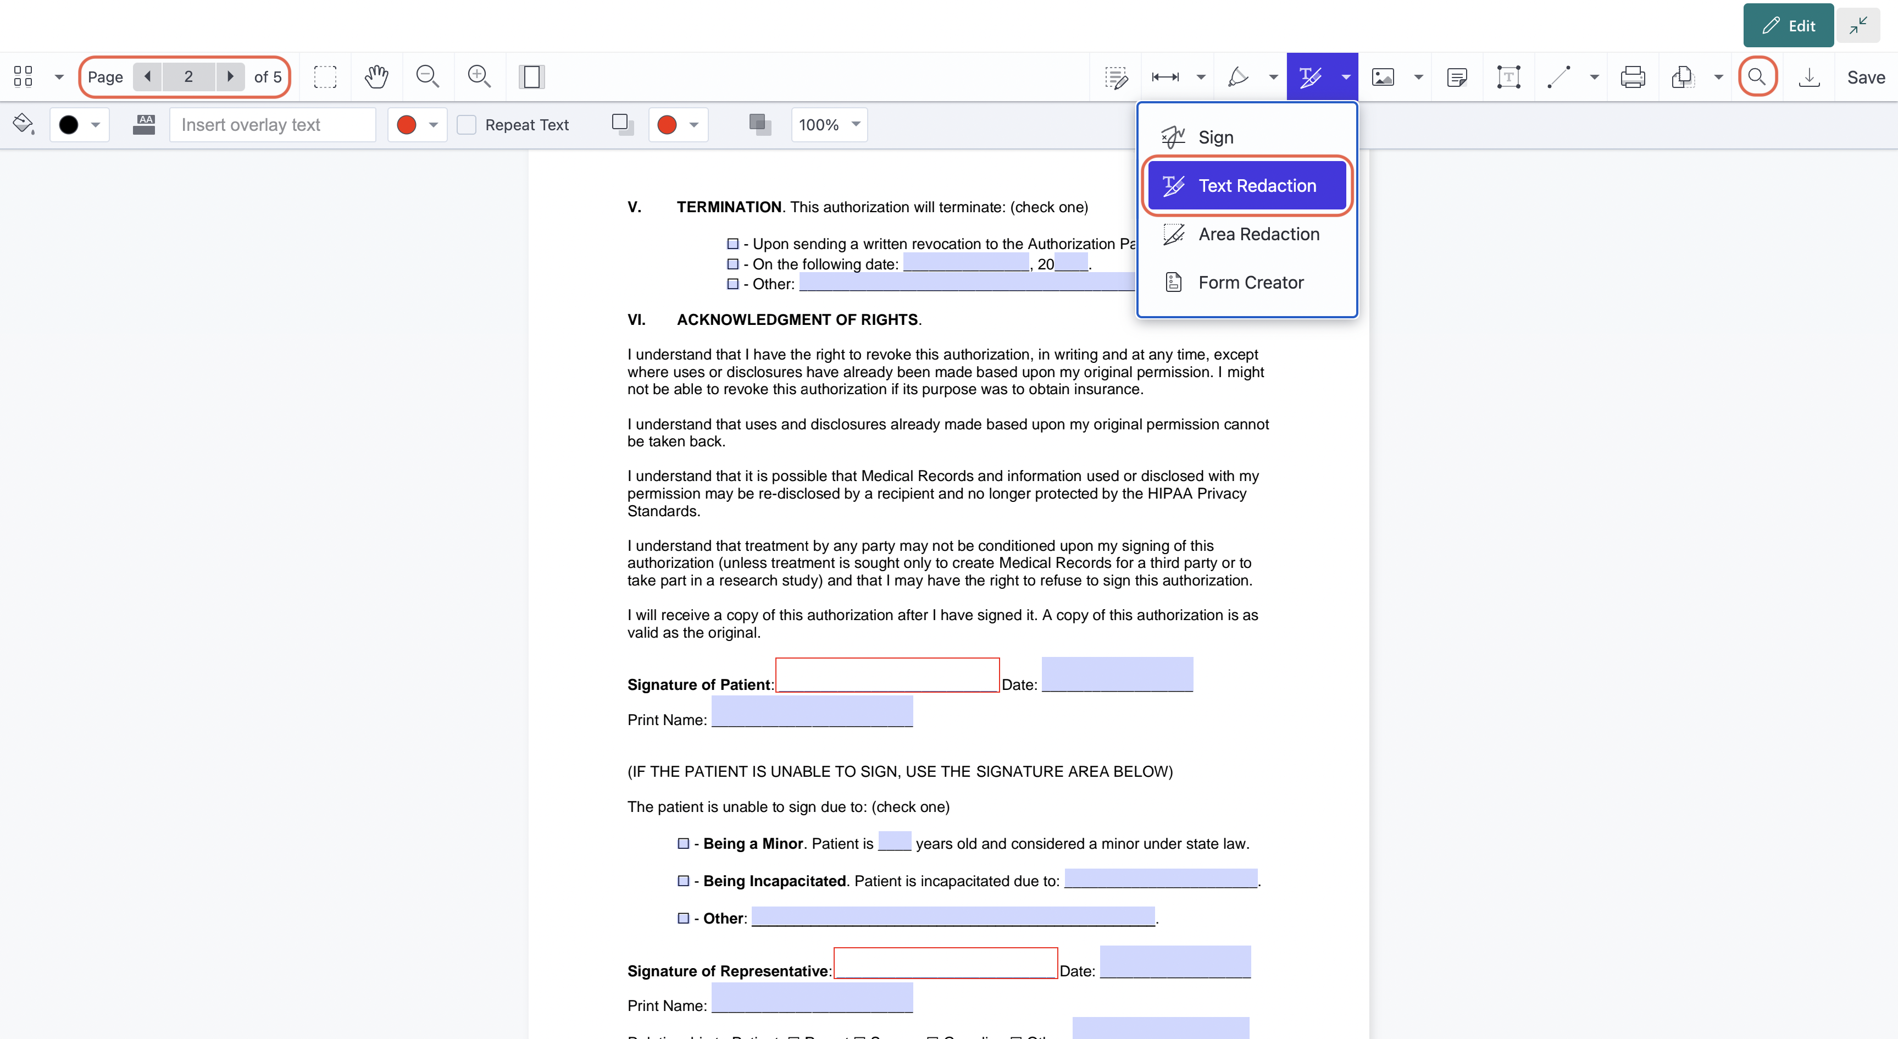Image resolution: width=1898 pixels, height=1039 pixels.
Task: Select Form Creator in the menu
Action: (1250, 282)
